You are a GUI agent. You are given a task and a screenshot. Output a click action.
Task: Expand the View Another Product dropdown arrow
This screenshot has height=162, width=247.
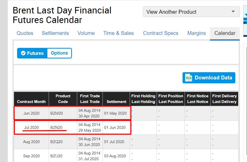click(x=233, y=12)
